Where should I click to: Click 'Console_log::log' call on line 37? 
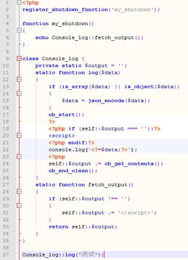[x=49, y=255]
